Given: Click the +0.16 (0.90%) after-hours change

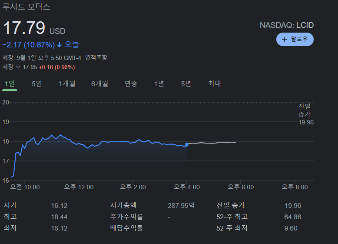Looking at the screenshot, I should (x=56, y=67).
